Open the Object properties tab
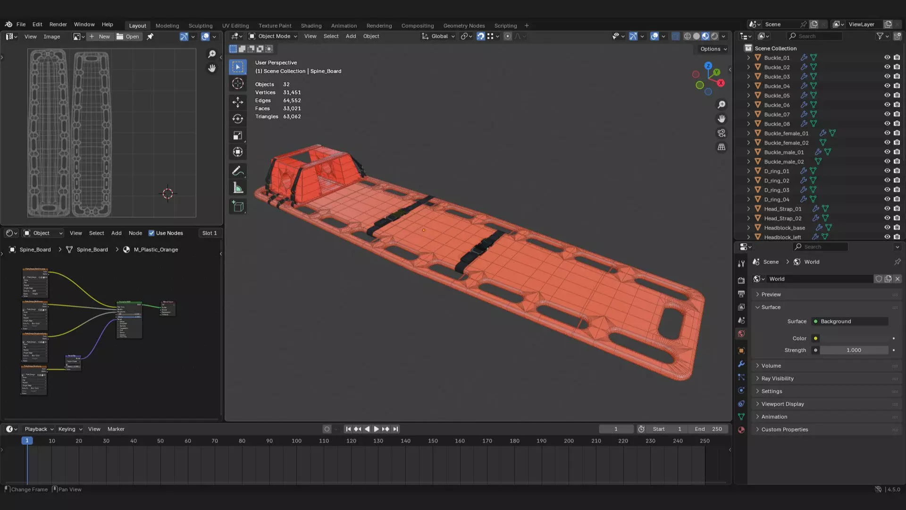906x510 pixels. coord(741,350)
